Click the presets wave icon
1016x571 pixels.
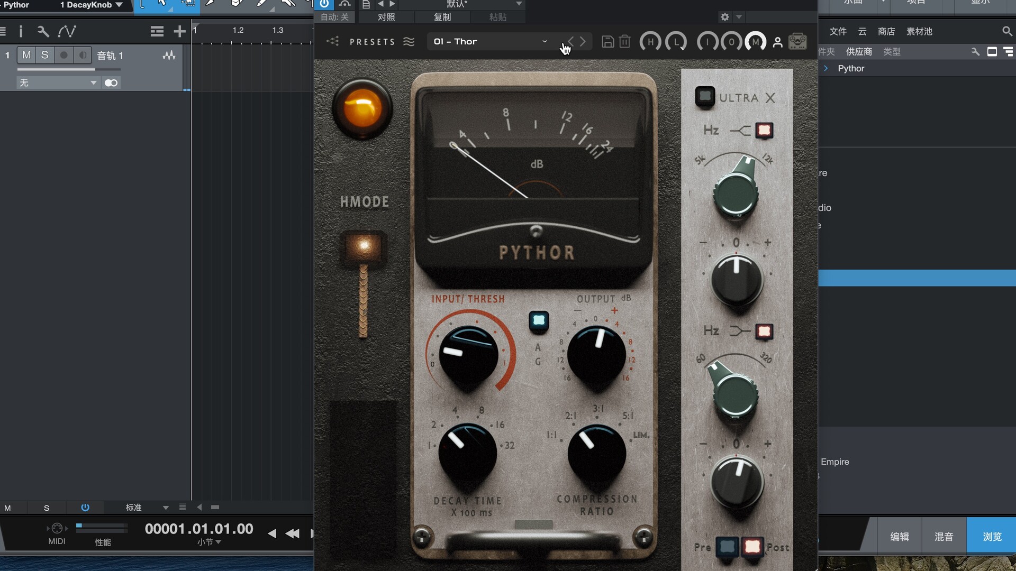pyautogui.click(x=409, y=41)
